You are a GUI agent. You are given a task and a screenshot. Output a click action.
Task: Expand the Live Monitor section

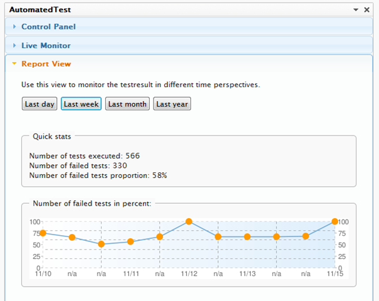tap(46, 46)
